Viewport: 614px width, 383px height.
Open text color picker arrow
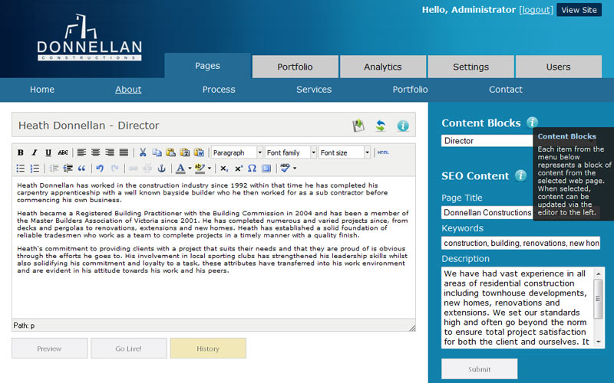[x=190, y=169]
